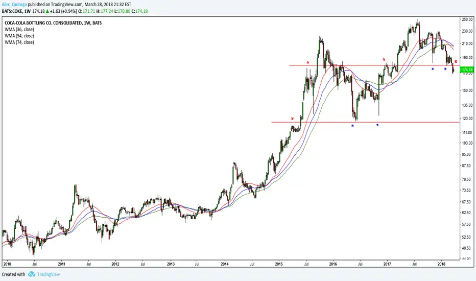Click the O:171.71 open value in header

(x=86, y=11)
